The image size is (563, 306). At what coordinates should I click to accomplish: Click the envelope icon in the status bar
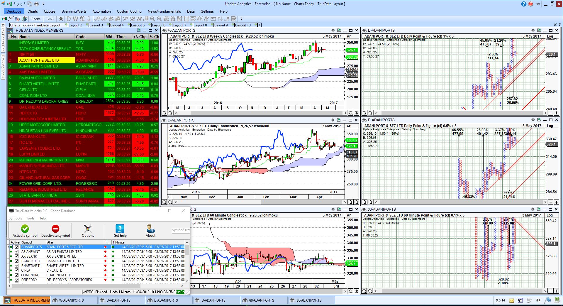coord(512,300)
